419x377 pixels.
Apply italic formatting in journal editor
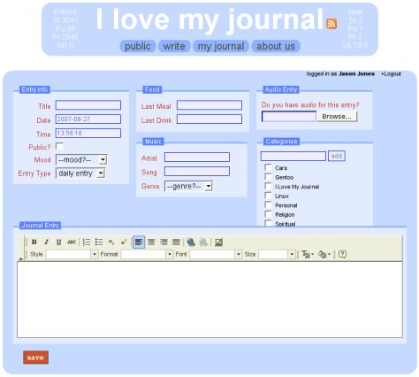click(x=46, y=242)
